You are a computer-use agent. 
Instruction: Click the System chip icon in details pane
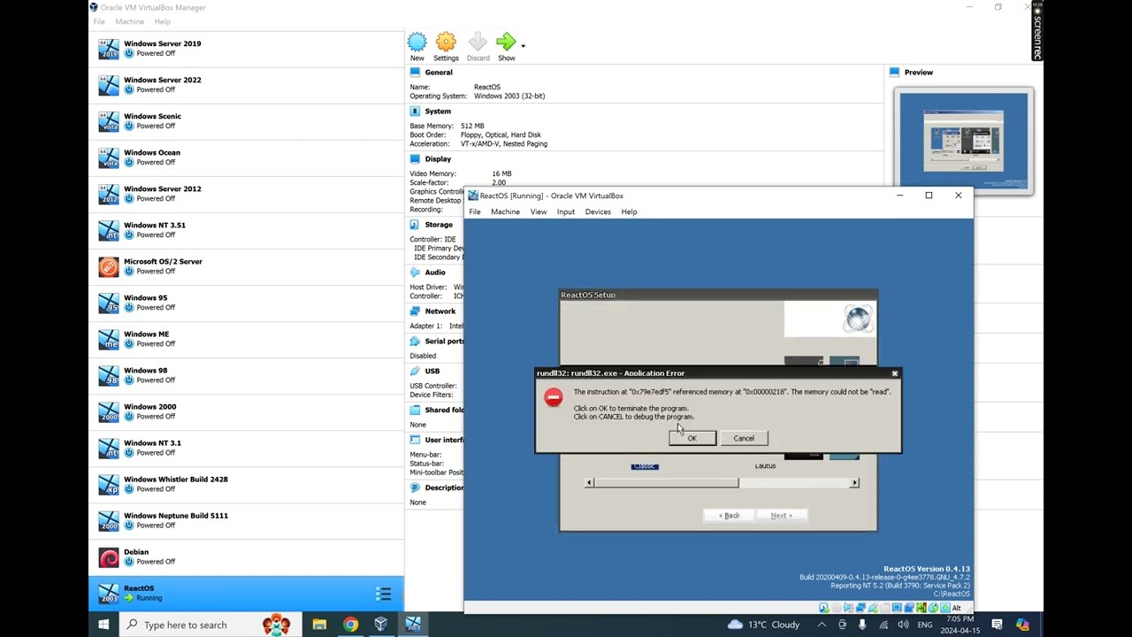coord(415,111)
